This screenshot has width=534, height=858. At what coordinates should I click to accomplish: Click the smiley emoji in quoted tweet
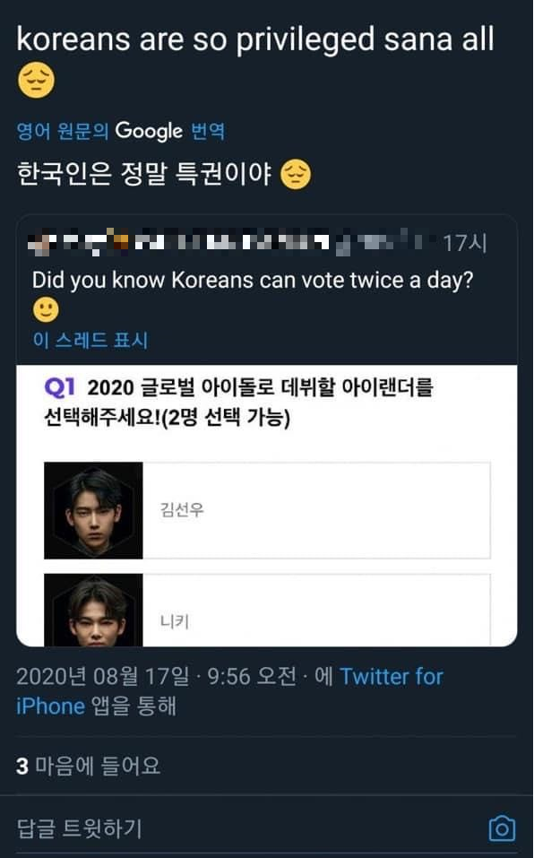(46, 309)
